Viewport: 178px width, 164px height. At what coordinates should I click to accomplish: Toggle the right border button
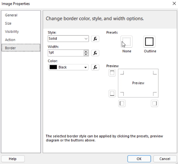(155, 103)
